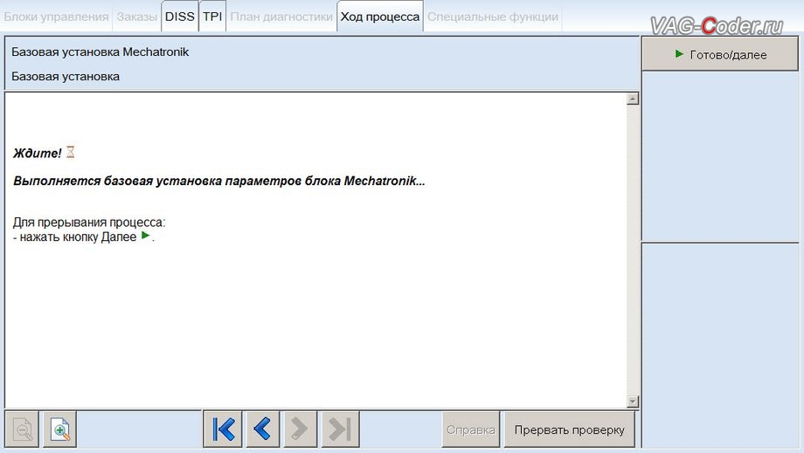This screenshot has width=804, height=453.
Task: Click the Прервать проверку button
Action: click(569, 430)
